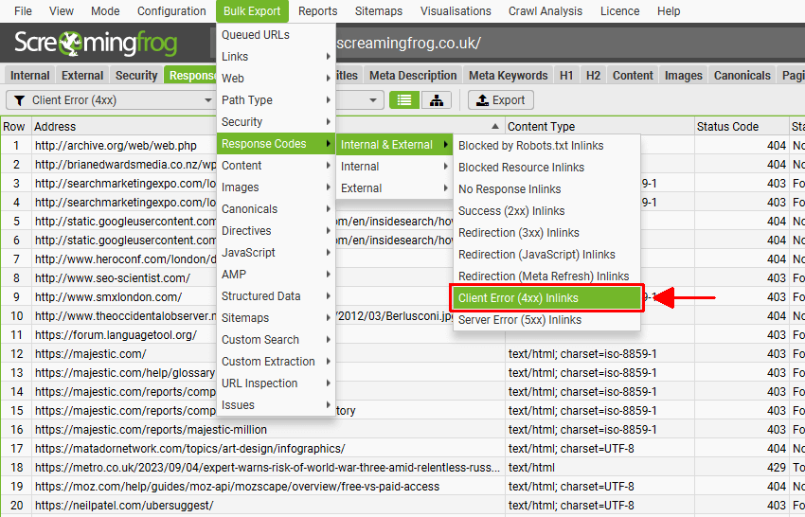Choose Blocked Resource Inlinks
Image resolution: width=805 pixels, height=517 pixels.
coord(547,168)
